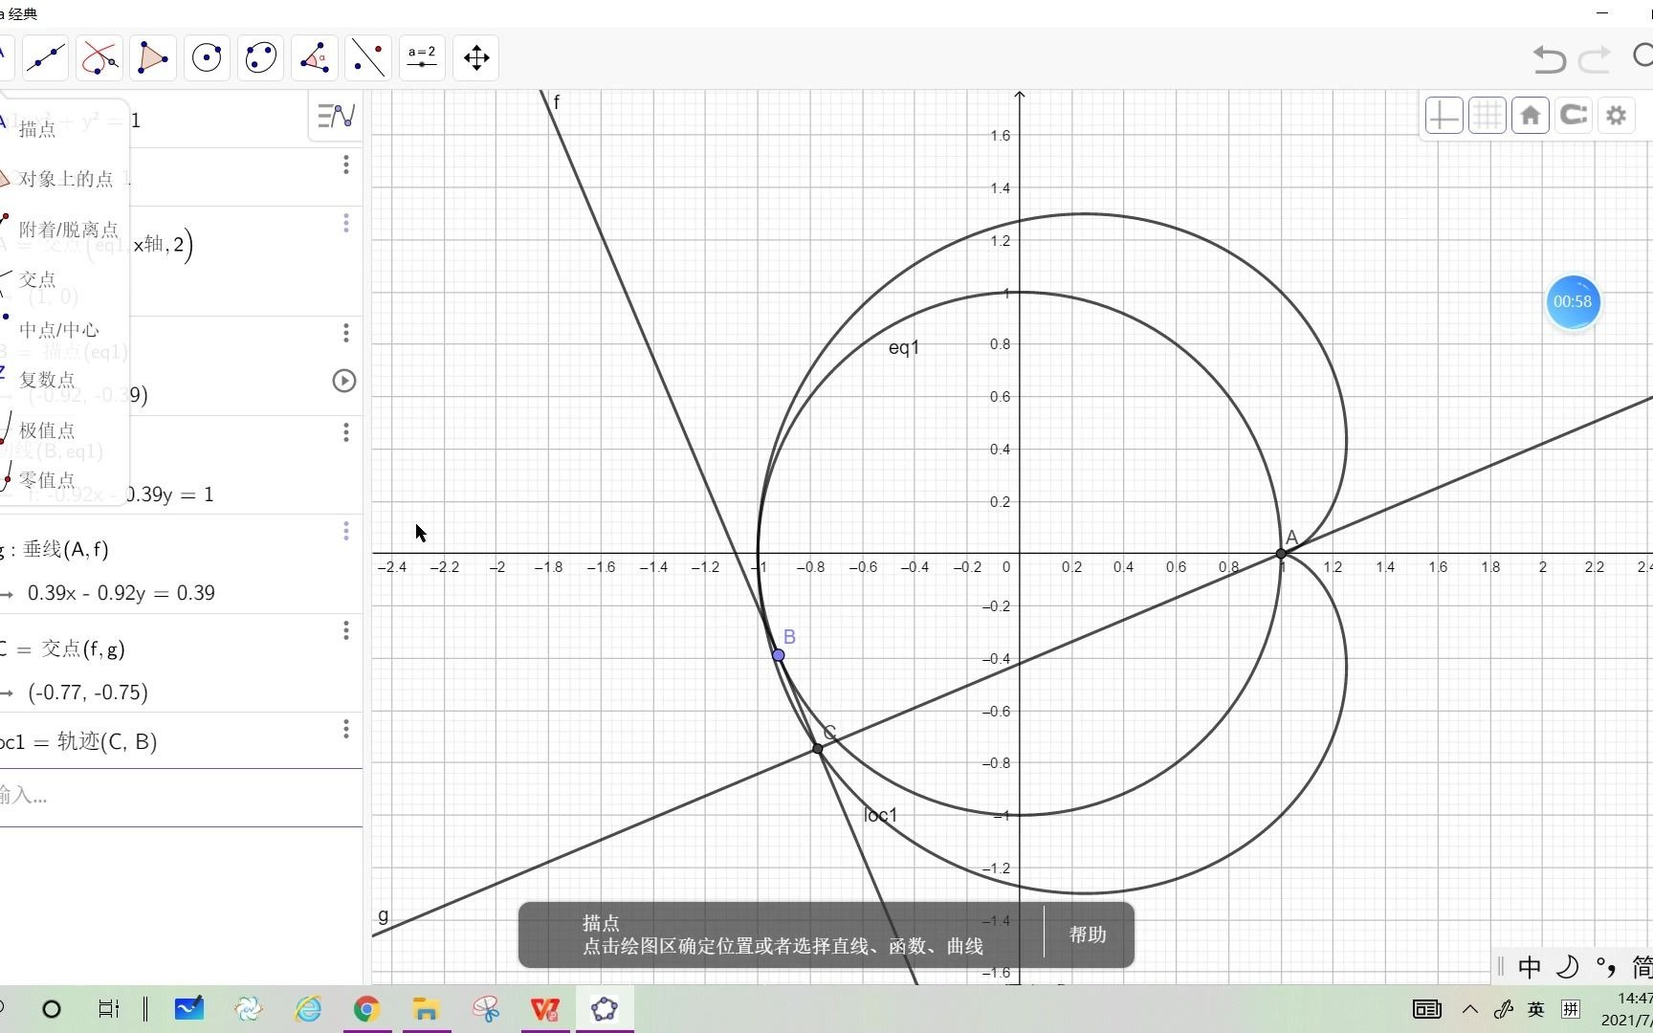Play animation for point B
This screenshot has height=1033, width=1653.
click(344, 381)
